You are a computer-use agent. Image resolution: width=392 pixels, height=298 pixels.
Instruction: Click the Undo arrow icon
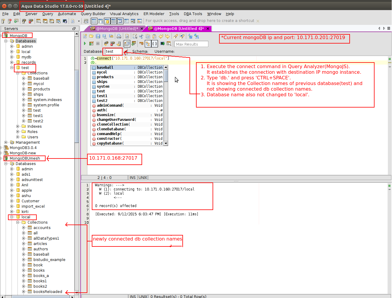click(x=161, y=36)
